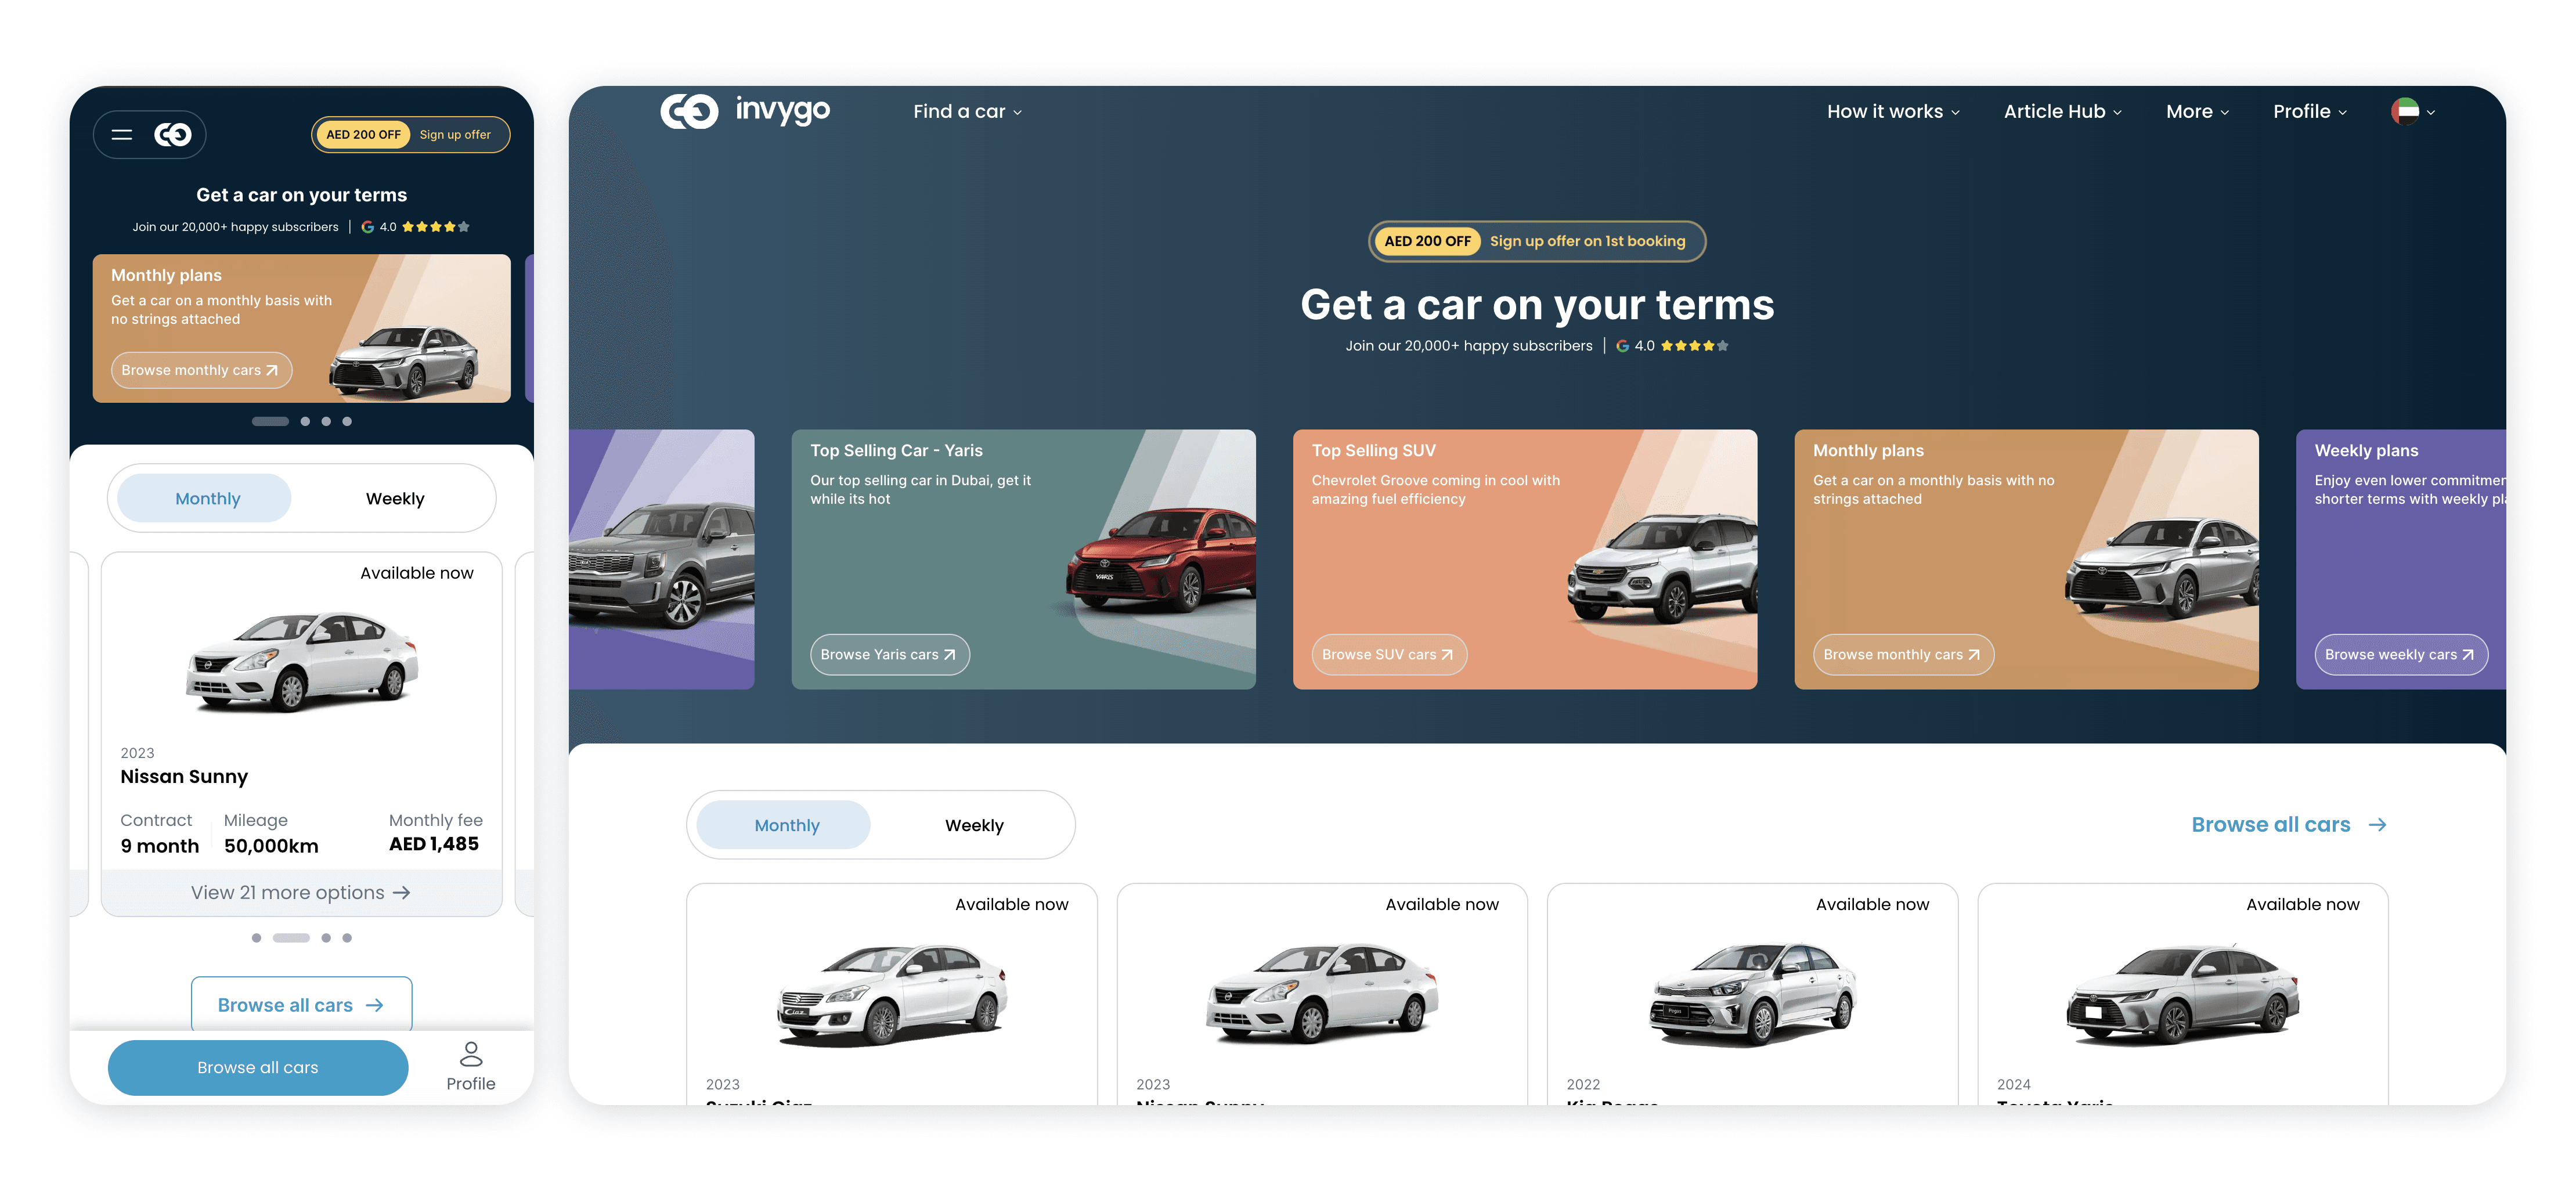Click View 21 more options link
This screenshot has height=1191, width=2576.
(x=301, y=892)
